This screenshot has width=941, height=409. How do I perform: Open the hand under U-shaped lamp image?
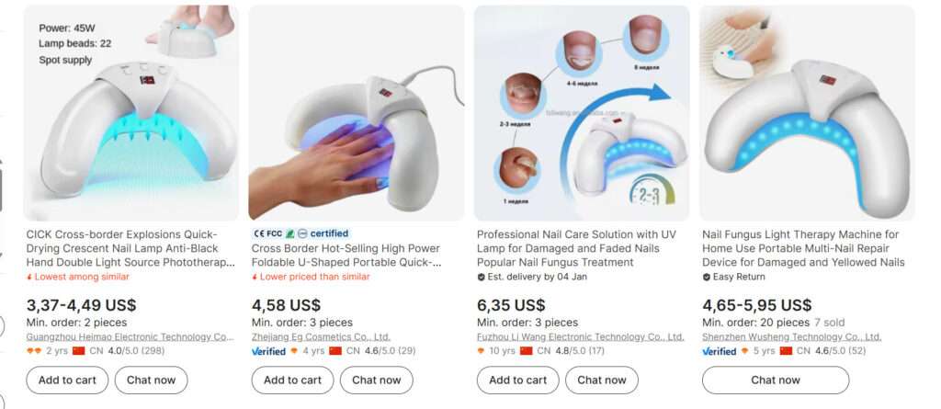(x=357, y=113)
